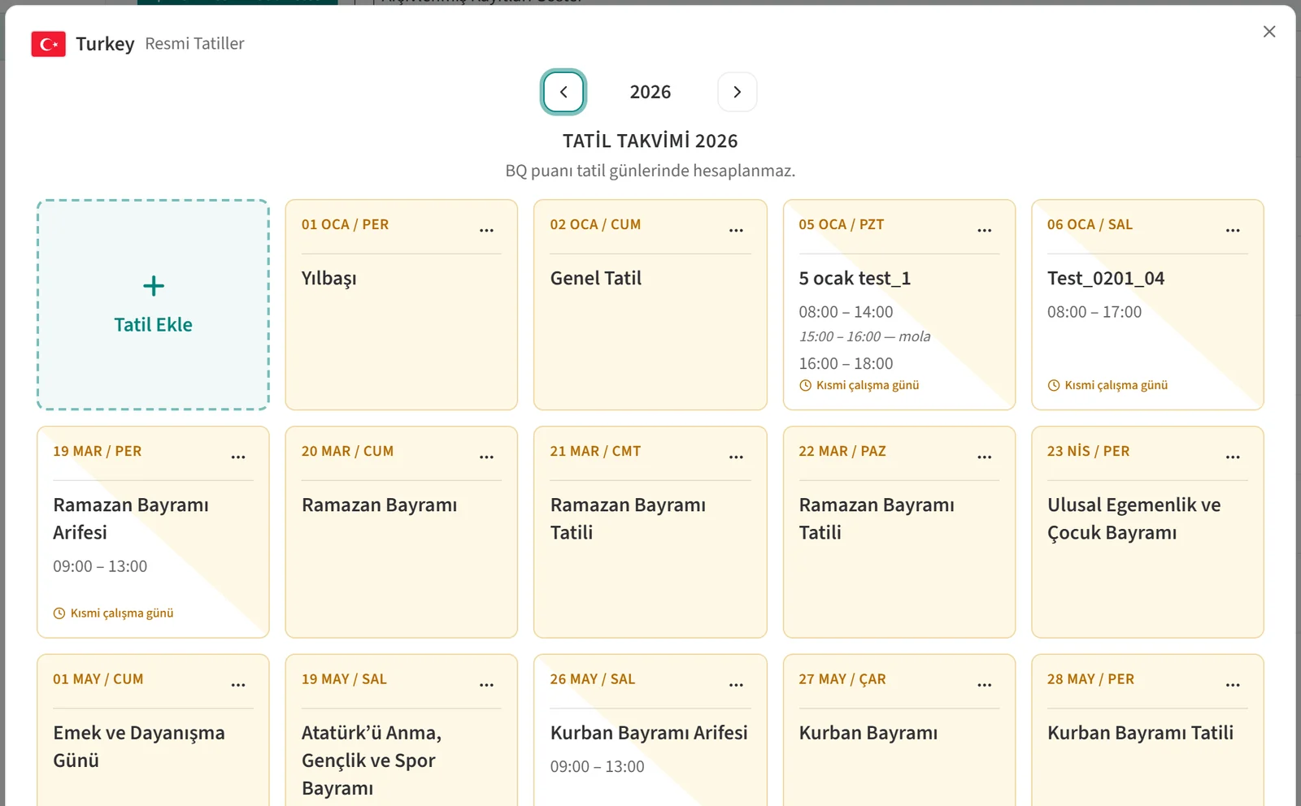Select Emek ve Dayanışma Günü title
1301x806 pixels.
click(139, 746)
